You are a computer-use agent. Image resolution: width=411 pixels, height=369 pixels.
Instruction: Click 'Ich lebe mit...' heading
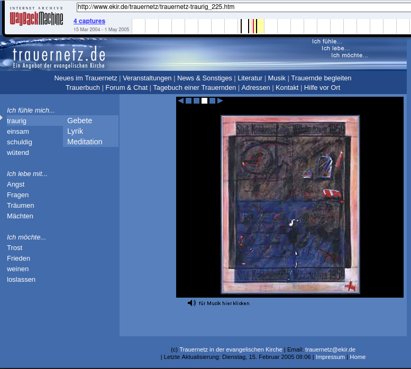(27, 174)
